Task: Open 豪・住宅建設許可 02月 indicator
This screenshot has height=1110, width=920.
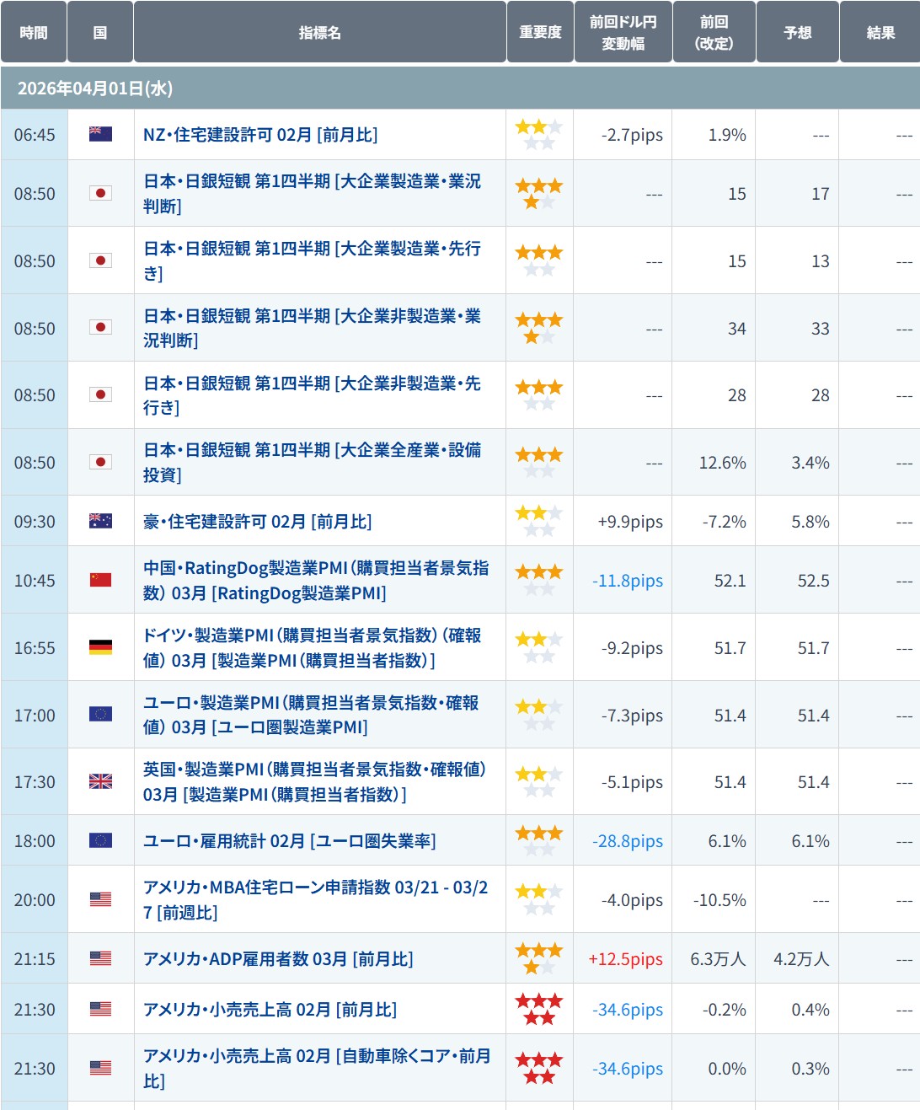Action: tap(257, 522)
